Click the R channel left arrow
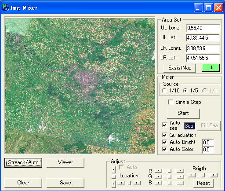This screenshot has width=225, height=191. (x=158, y=171)
